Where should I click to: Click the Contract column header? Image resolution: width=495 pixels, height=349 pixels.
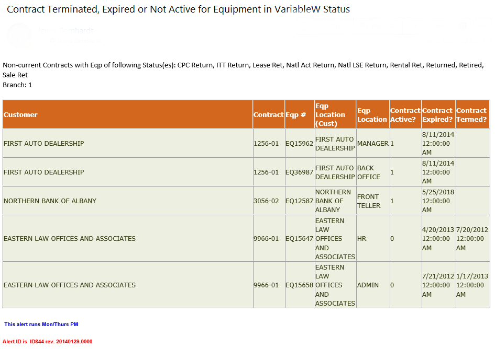(x=269, y=114)
